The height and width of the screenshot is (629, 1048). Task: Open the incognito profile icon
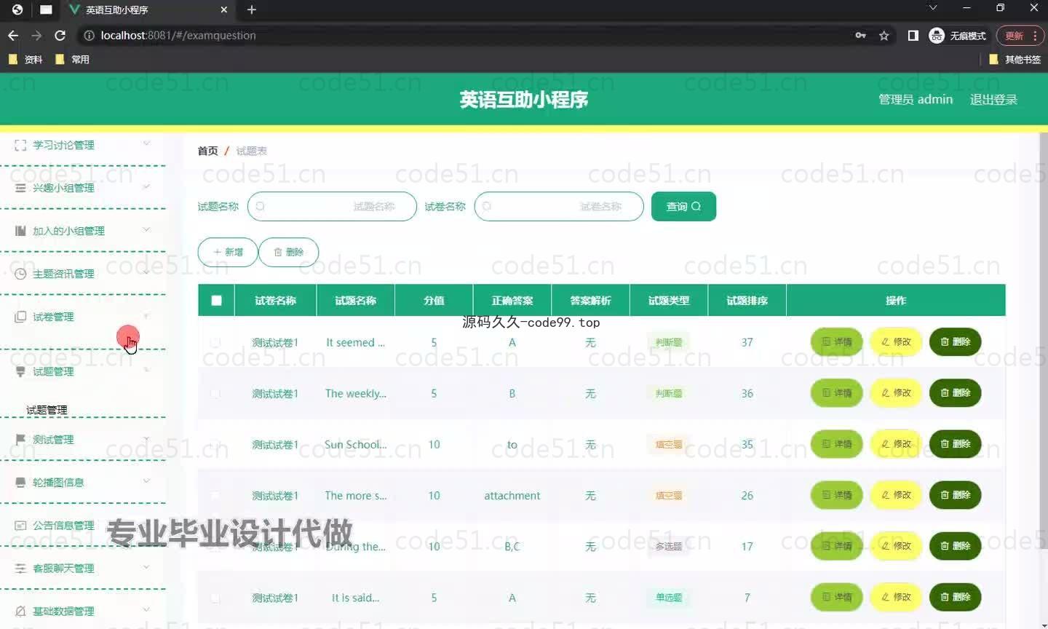[937, 35]
